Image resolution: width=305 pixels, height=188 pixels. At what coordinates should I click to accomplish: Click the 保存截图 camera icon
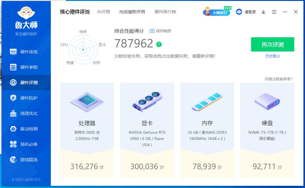click(x=152, y=31)
